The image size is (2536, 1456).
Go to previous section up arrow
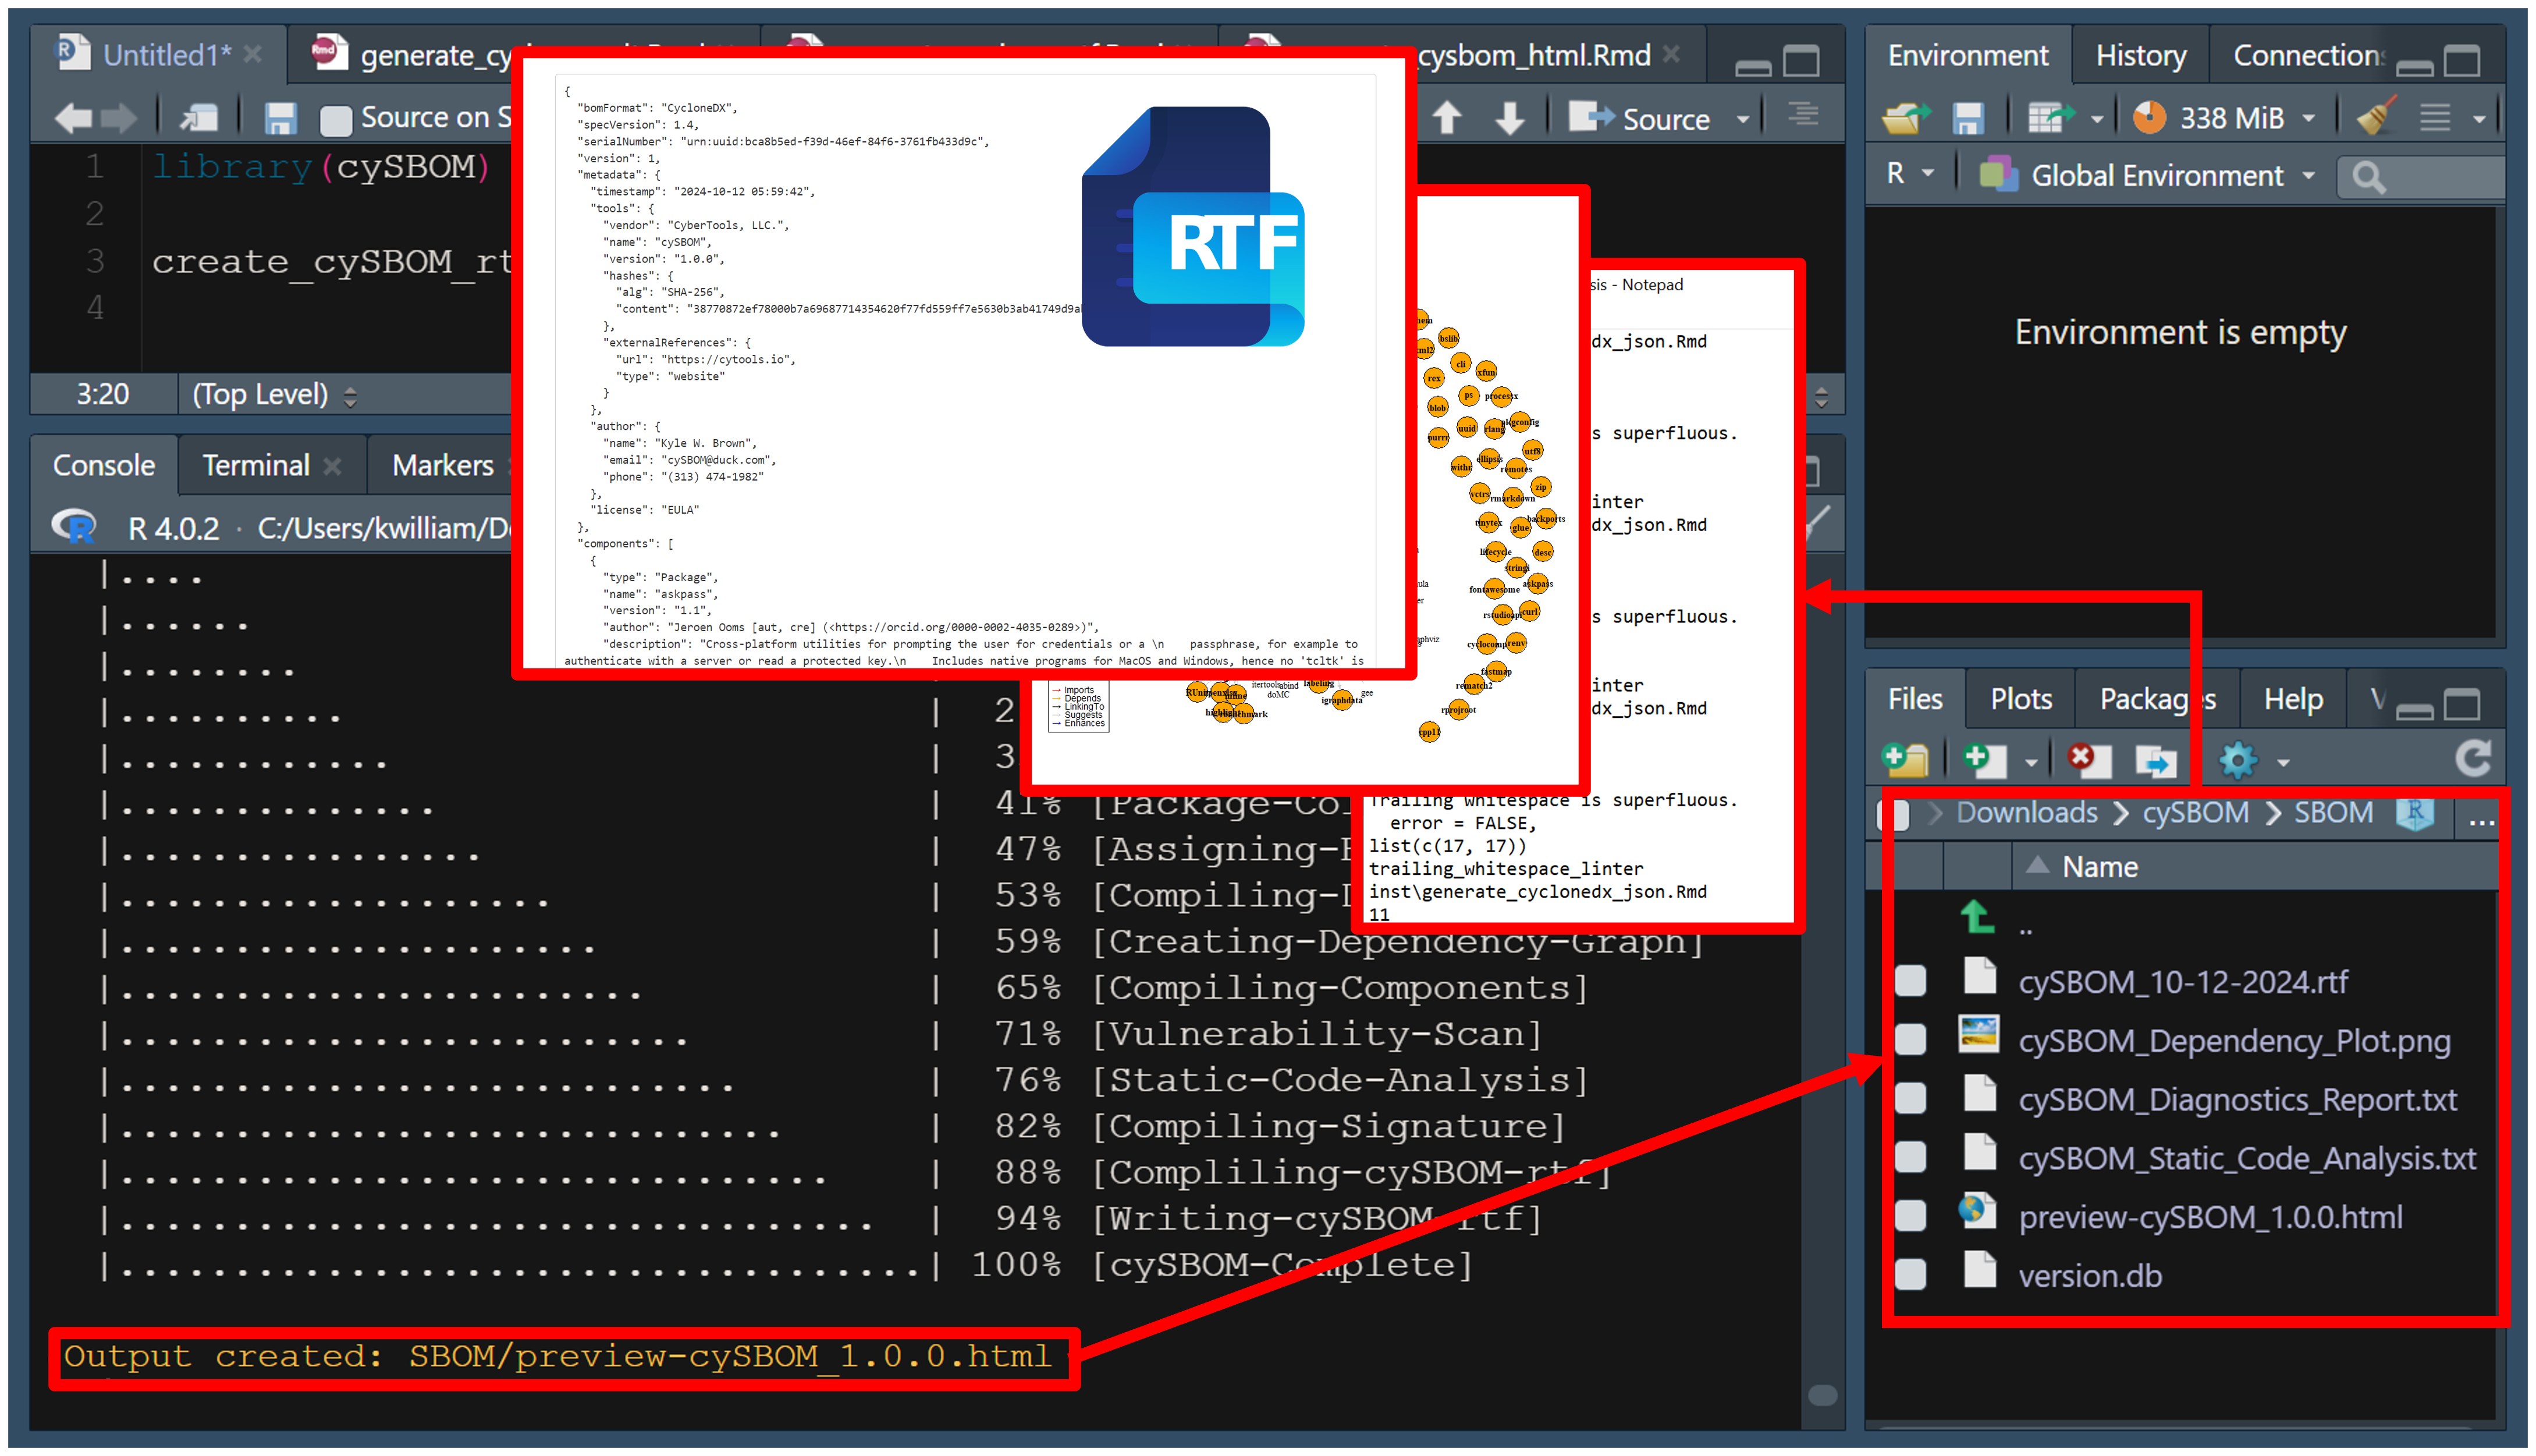point(1447,117)
